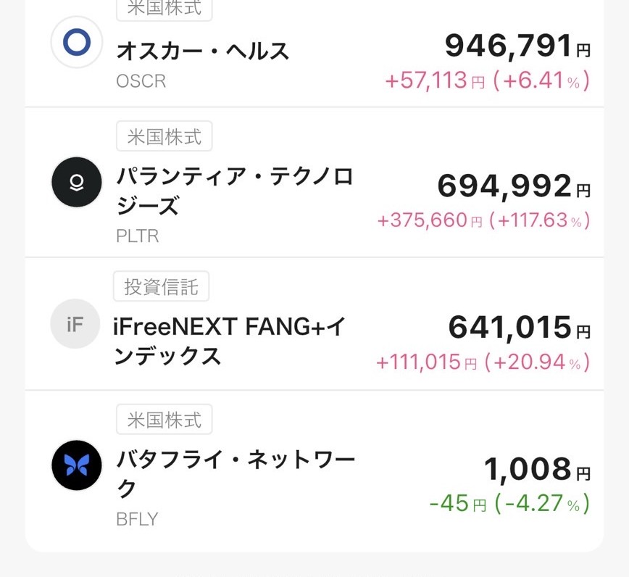This screenshot has height=577, width=629.
Task: Tap the Butterfly Network butterfly logo
Action: point(76,465)
